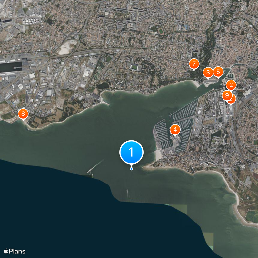The image size is (258, 258).
Task: Choose the orange pin numbered 7
Action: [194, 64]
